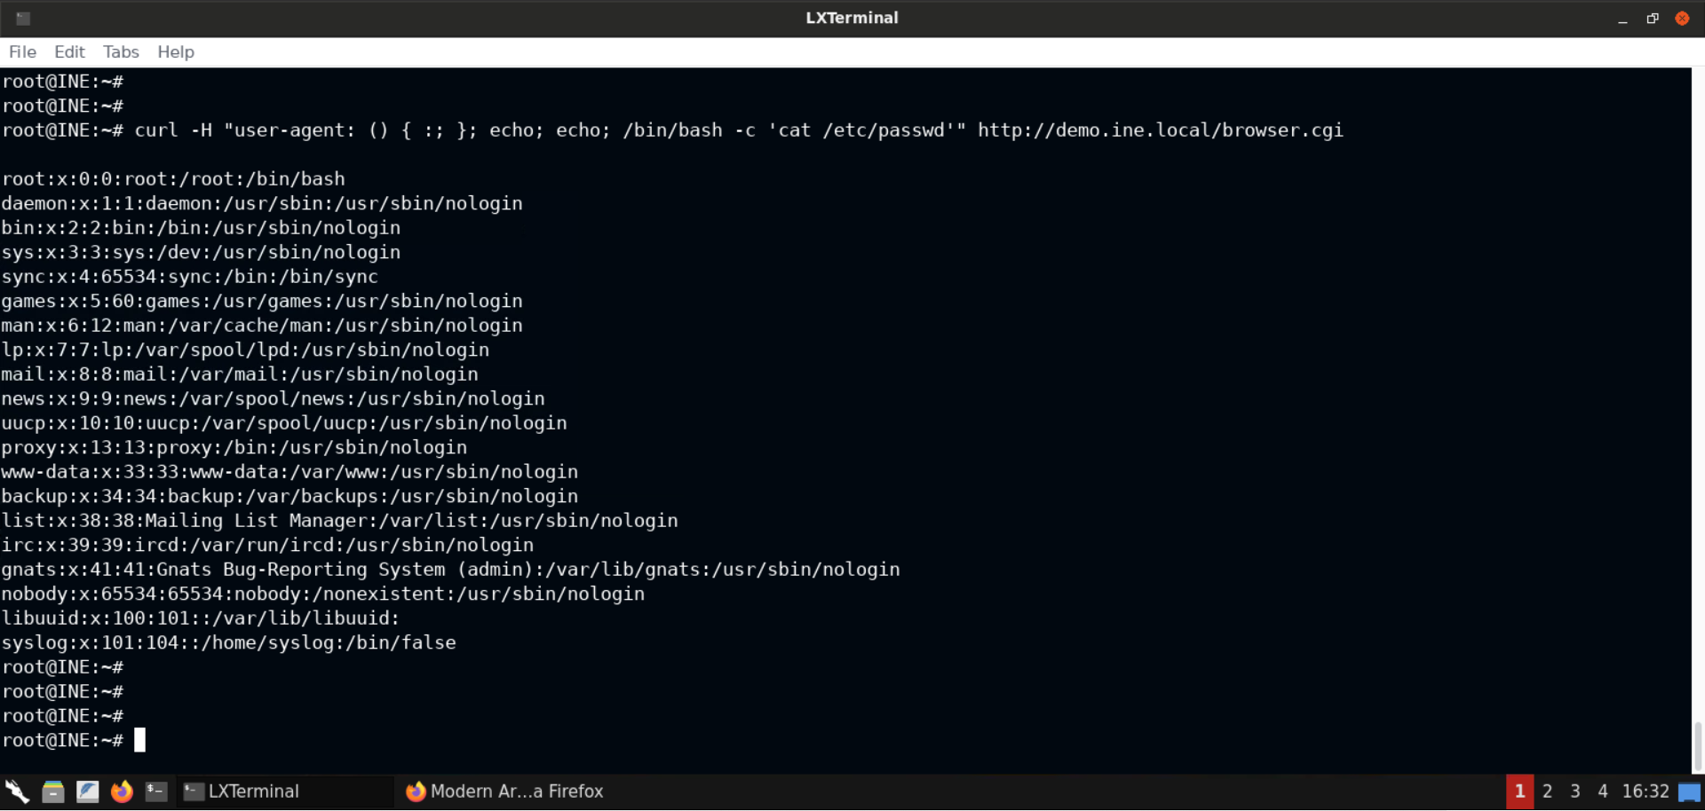Click the bin:x:2:2 passwd line
Viewport: 1705px width, 811px height.
[x=201, y=228]
